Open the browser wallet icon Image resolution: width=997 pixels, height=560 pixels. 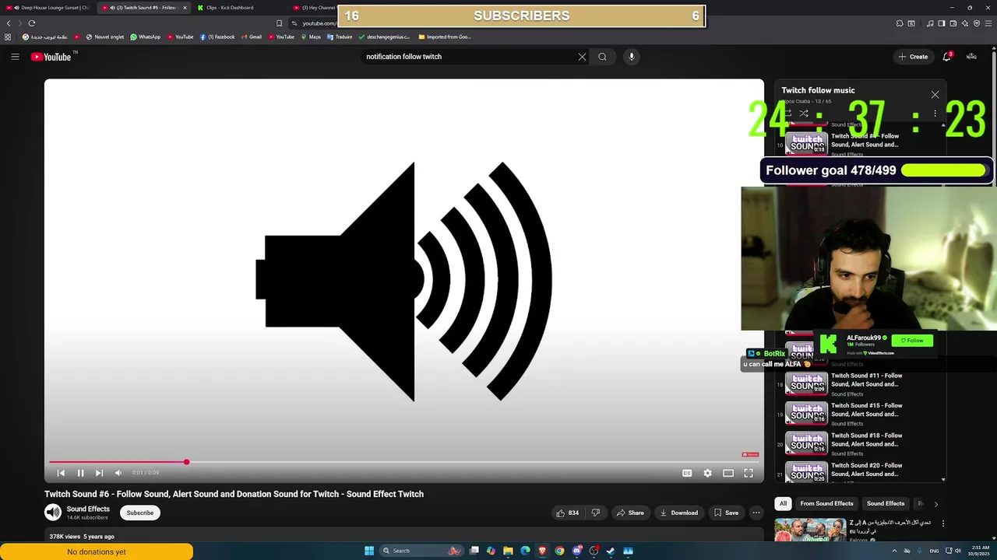pyautogui.click(x=953, y=23)
